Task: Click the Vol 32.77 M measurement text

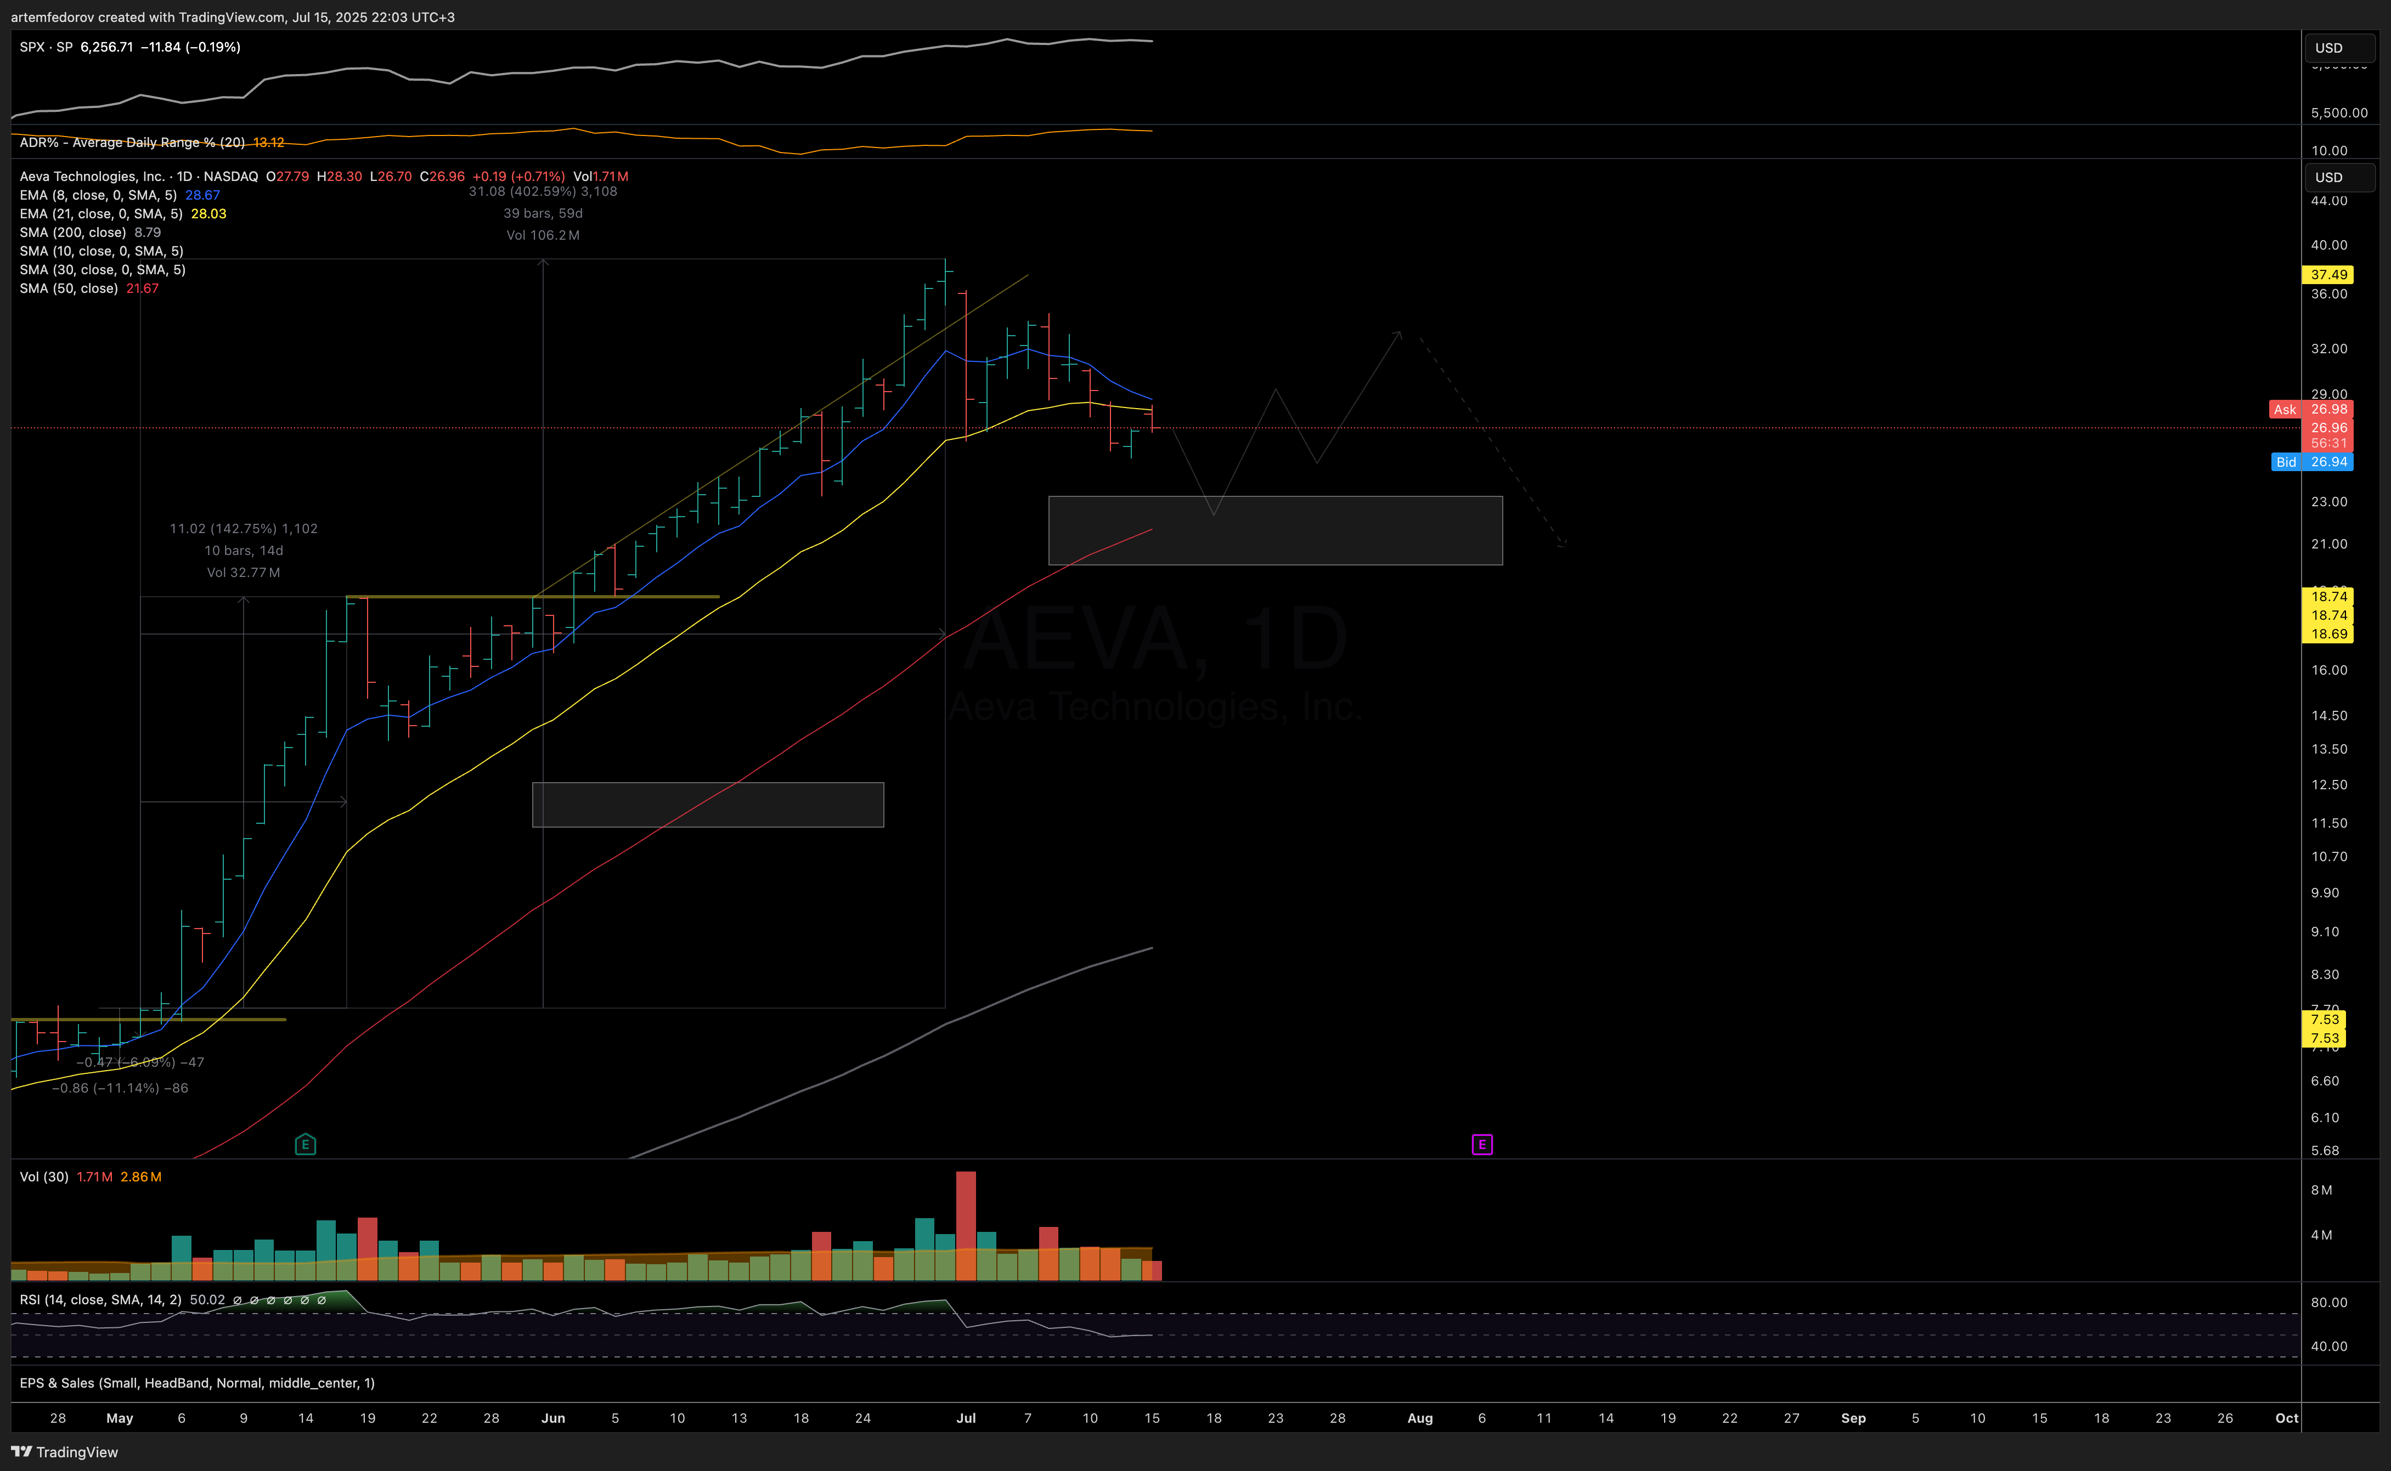Action: pos(243,572)
